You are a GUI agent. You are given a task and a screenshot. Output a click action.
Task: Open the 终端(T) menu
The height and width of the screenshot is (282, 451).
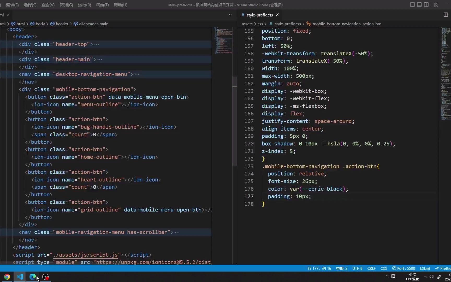pos(102,5)
